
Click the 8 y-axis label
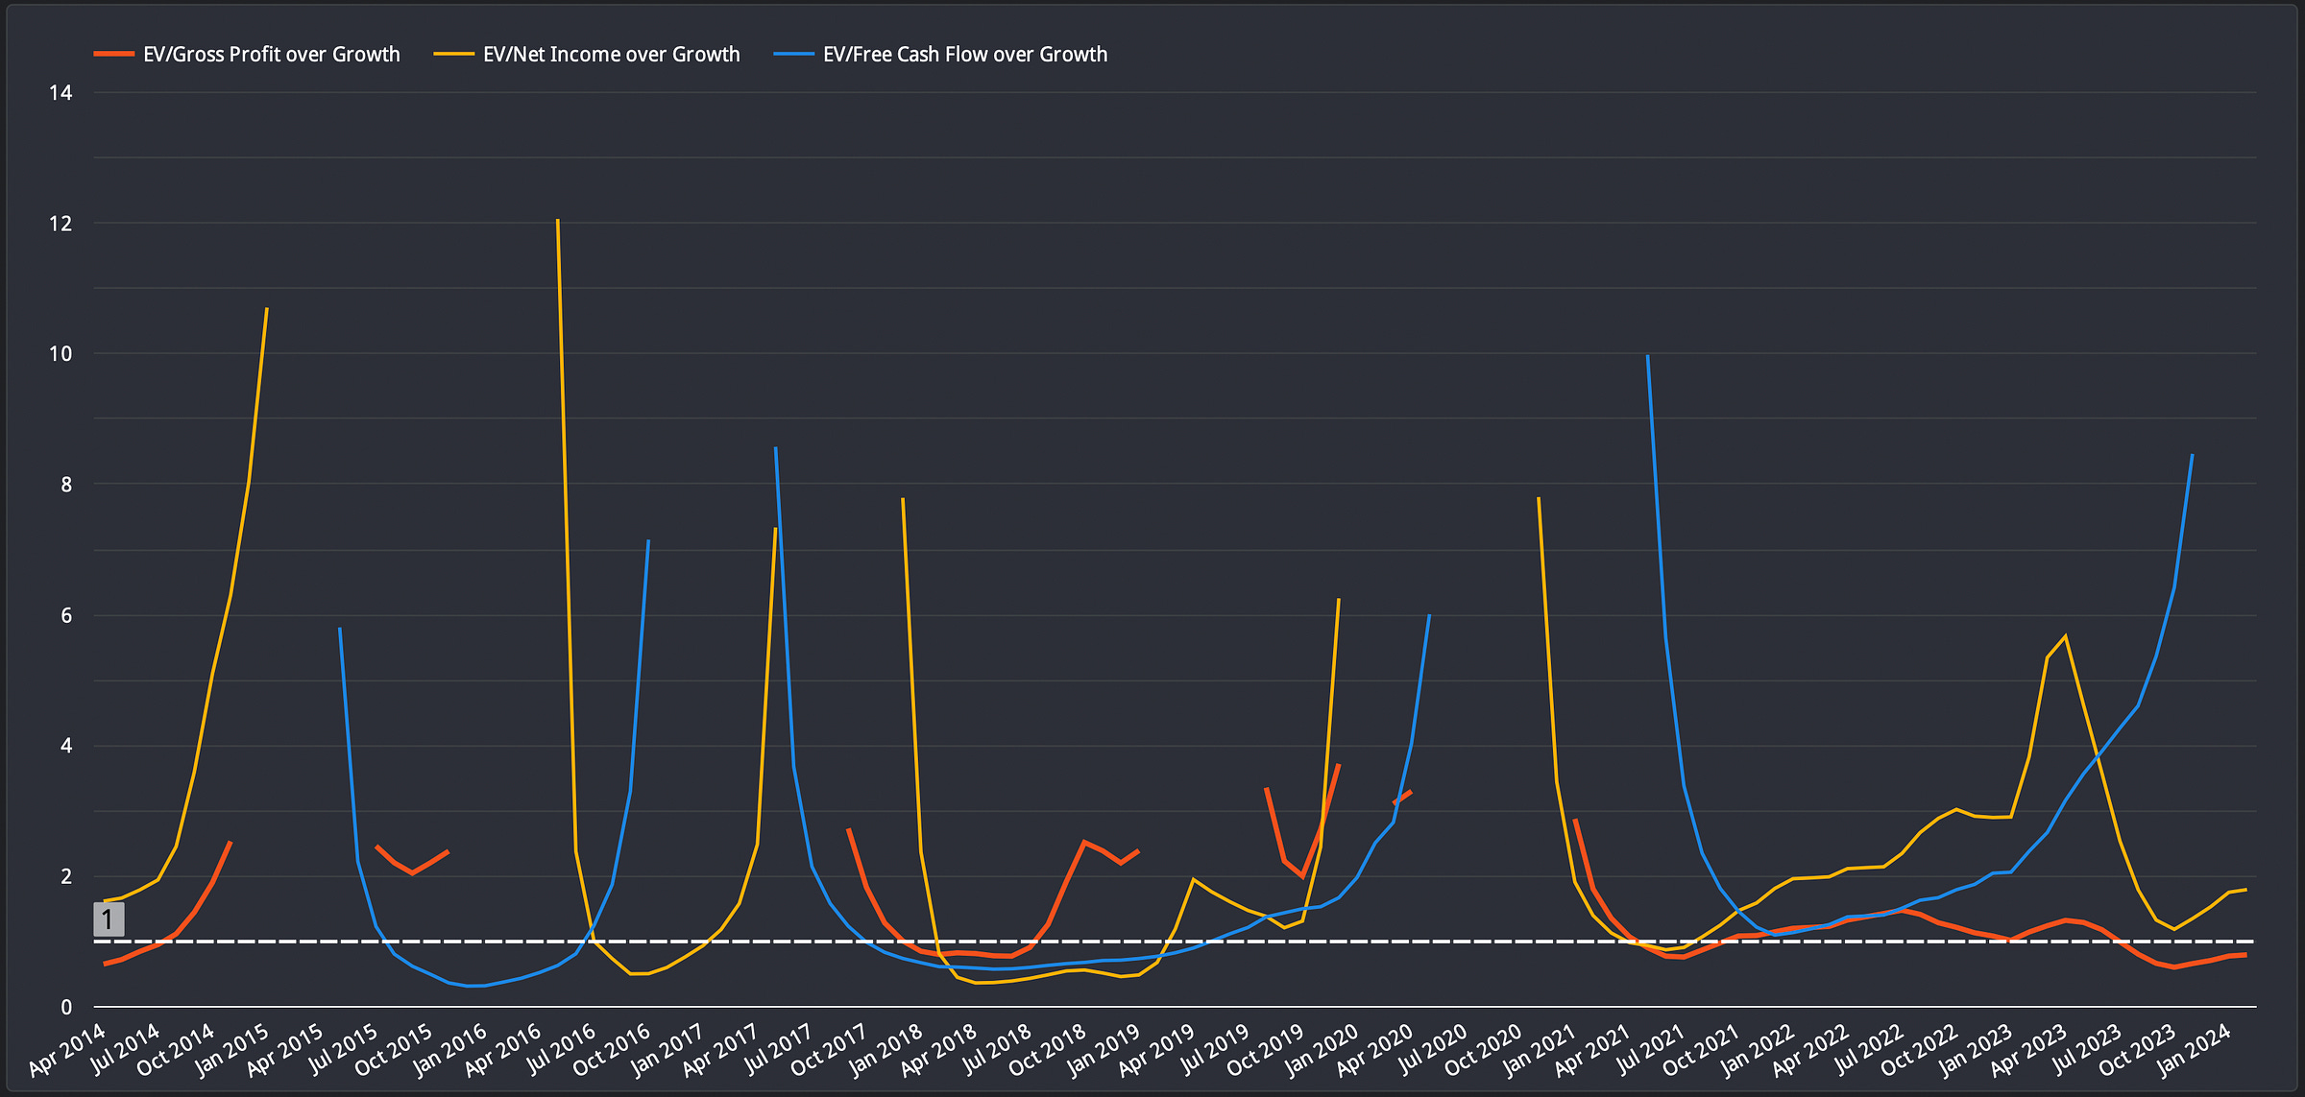tap(66, 485)
